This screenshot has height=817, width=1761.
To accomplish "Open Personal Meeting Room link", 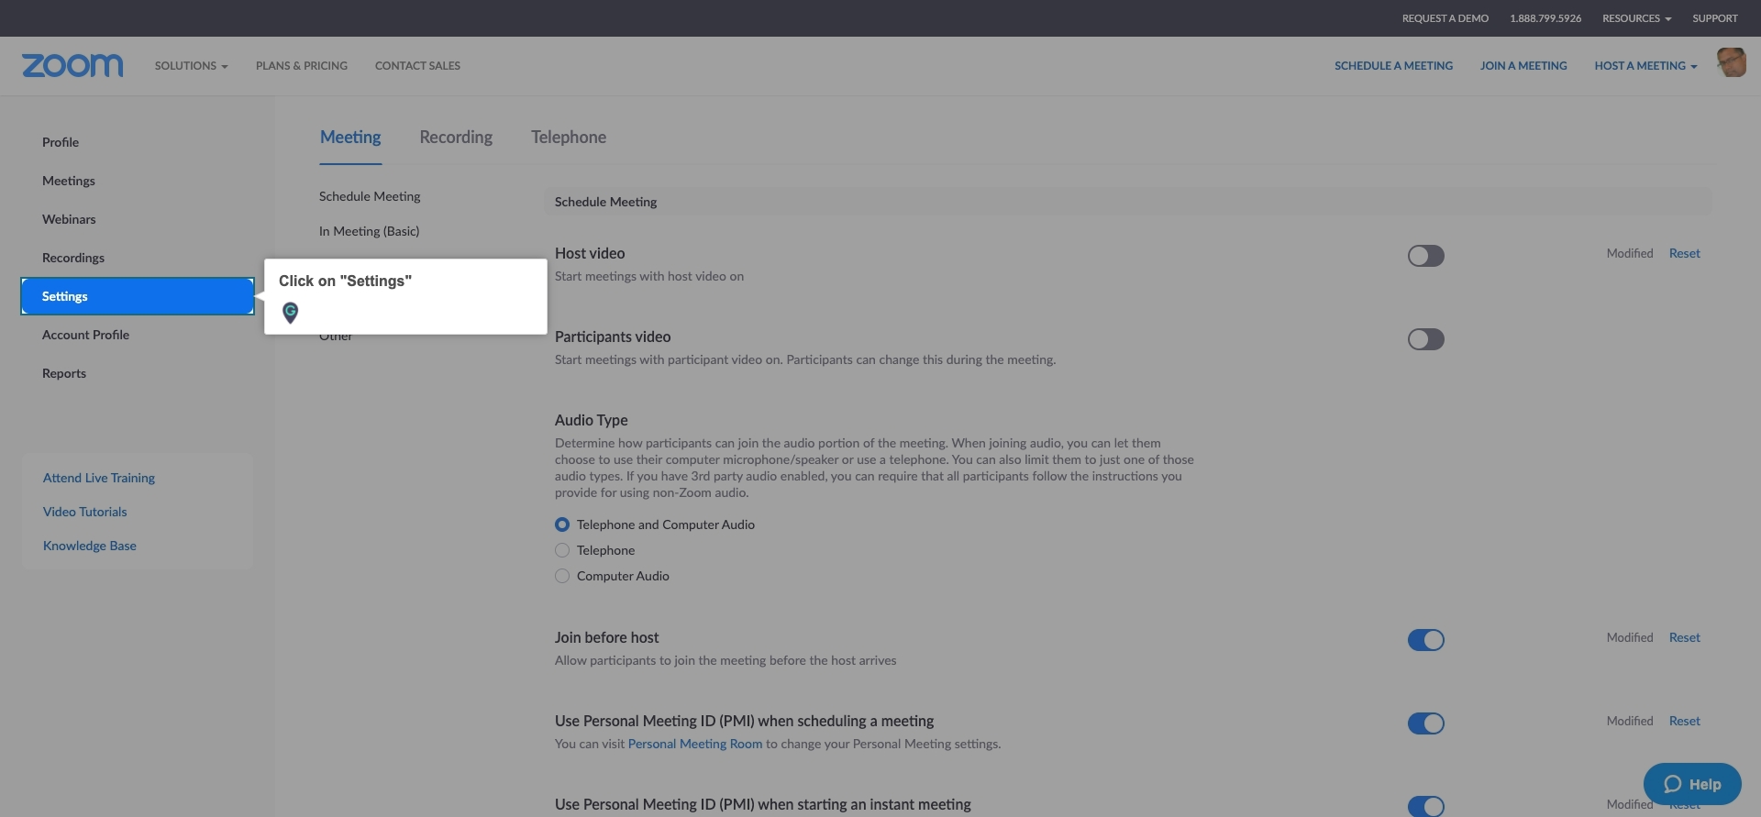I will [x=695, y=744].
